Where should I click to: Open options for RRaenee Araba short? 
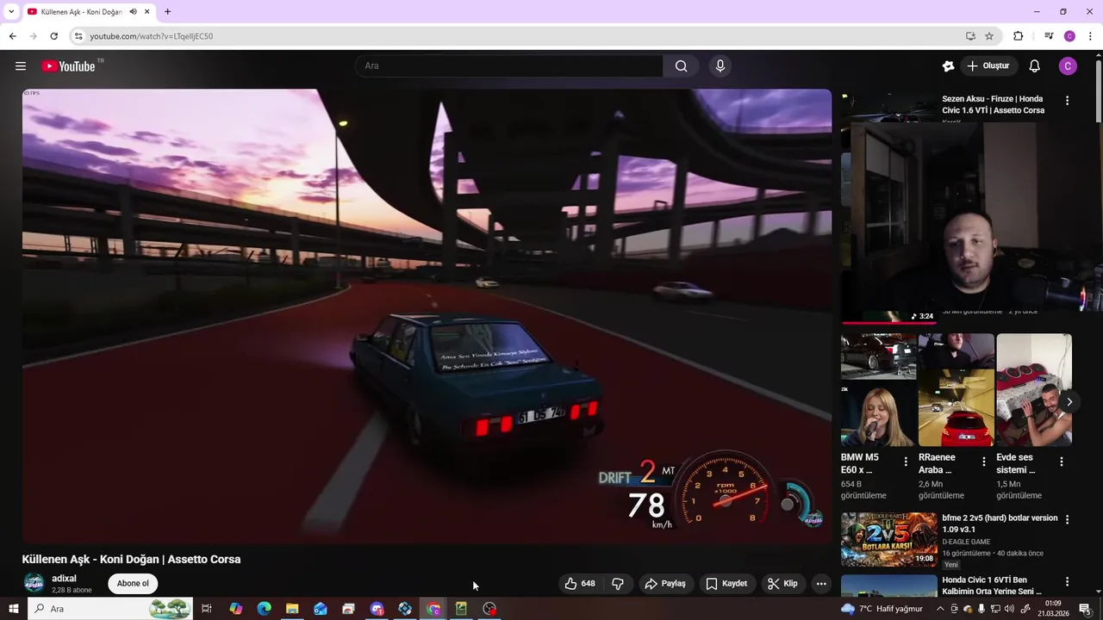(983, 462)
